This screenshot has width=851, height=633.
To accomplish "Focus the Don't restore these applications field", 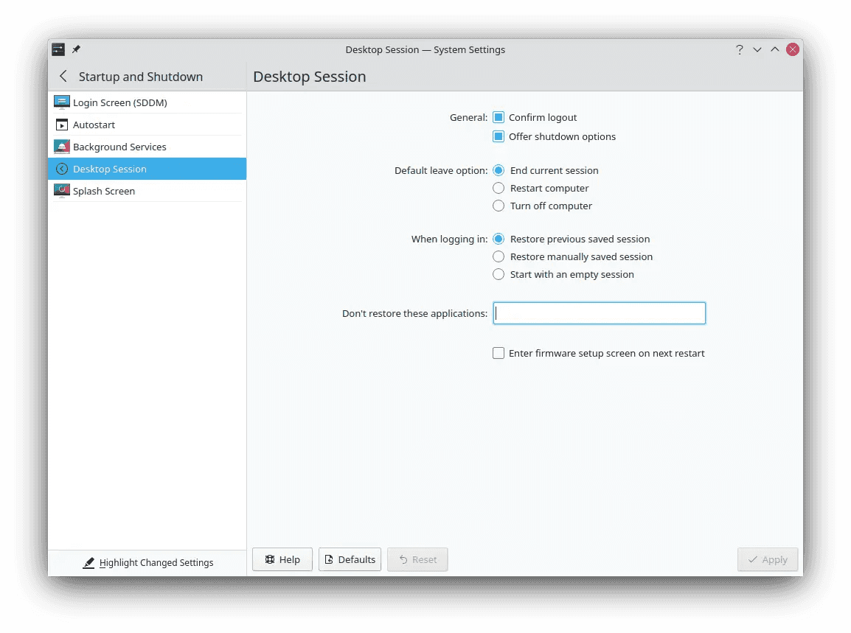I will pyautogui.click(x=599, y=312).
